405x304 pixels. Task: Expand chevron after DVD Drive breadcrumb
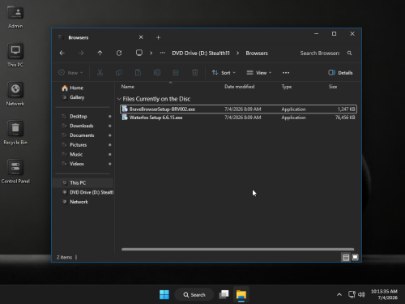(x=238, y=54)
